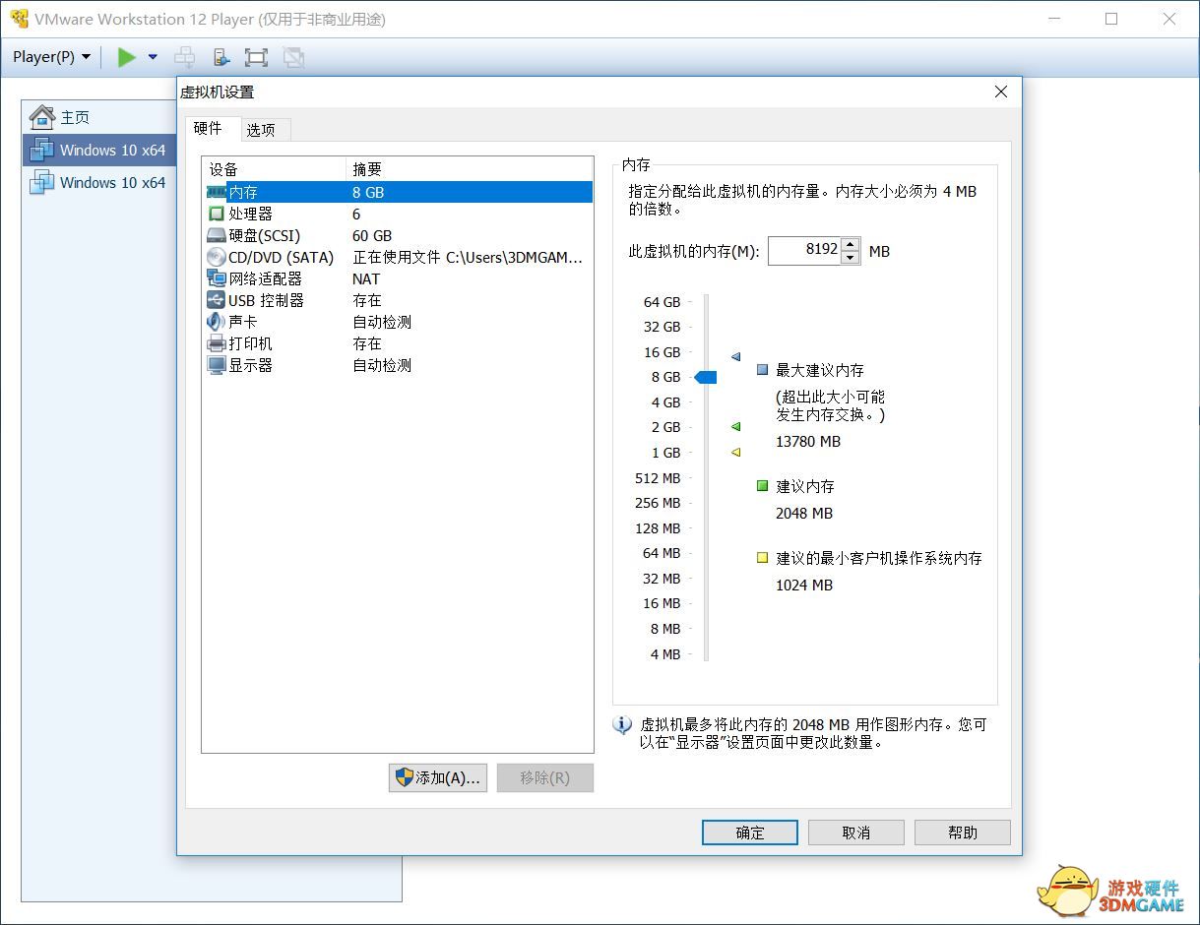Click the 512 MB slider scale label
The height and width of the screenshot is (925, 1200).
pyautogui.click(x=658, y=478)
